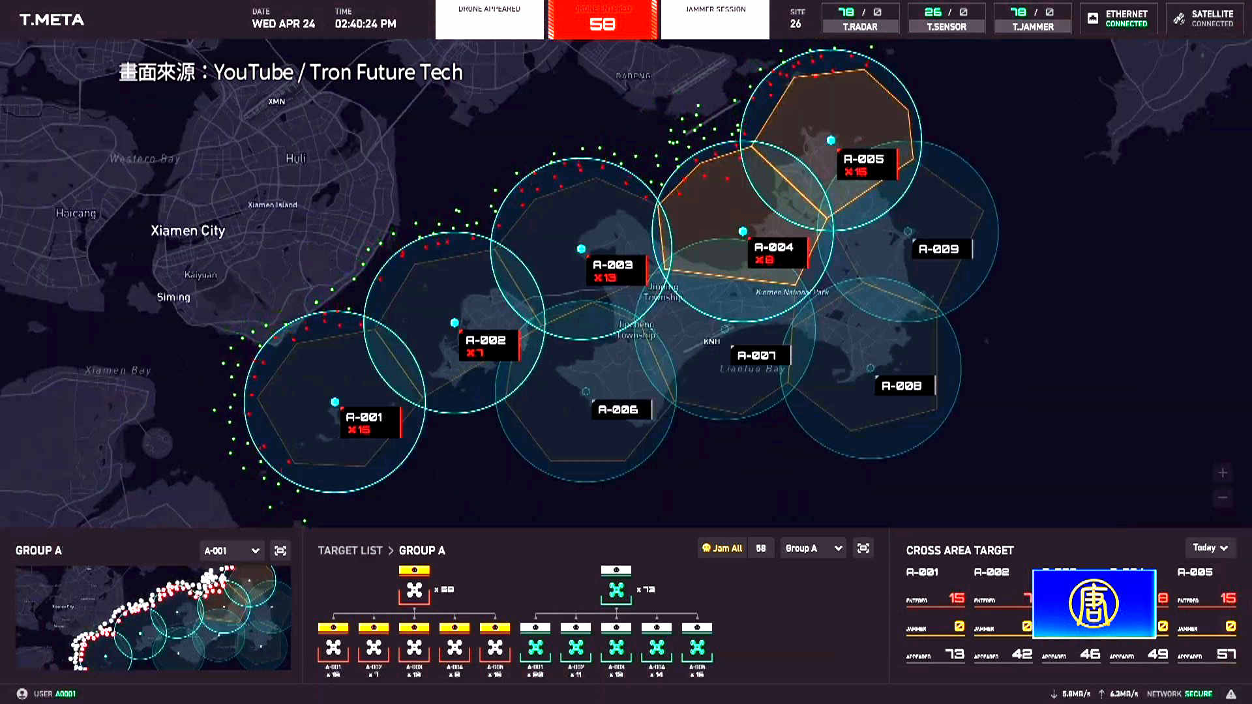This screenshot has width=1252, height=704.
Task: Toggle yellow jam flag above top white drone
Action: pos(414,570)
